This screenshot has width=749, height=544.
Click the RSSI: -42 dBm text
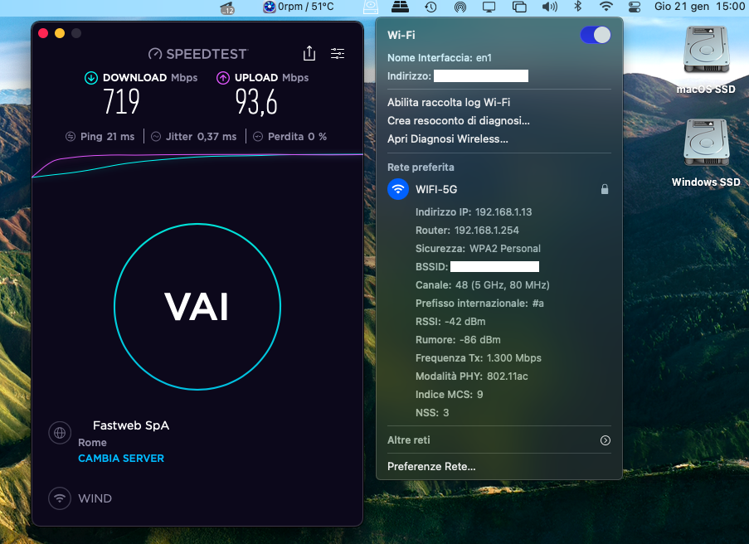click(x=450, y=322)
